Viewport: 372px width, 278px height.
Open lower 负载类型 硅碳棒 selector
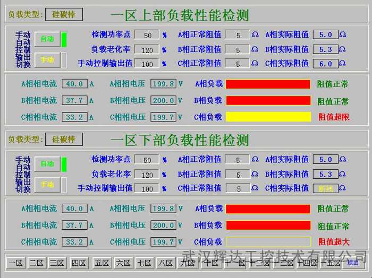[64, 139]
